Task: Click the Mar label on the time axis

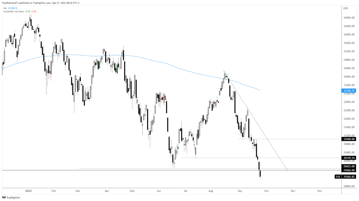Action: pyautogui.click(x=78, y=191)
